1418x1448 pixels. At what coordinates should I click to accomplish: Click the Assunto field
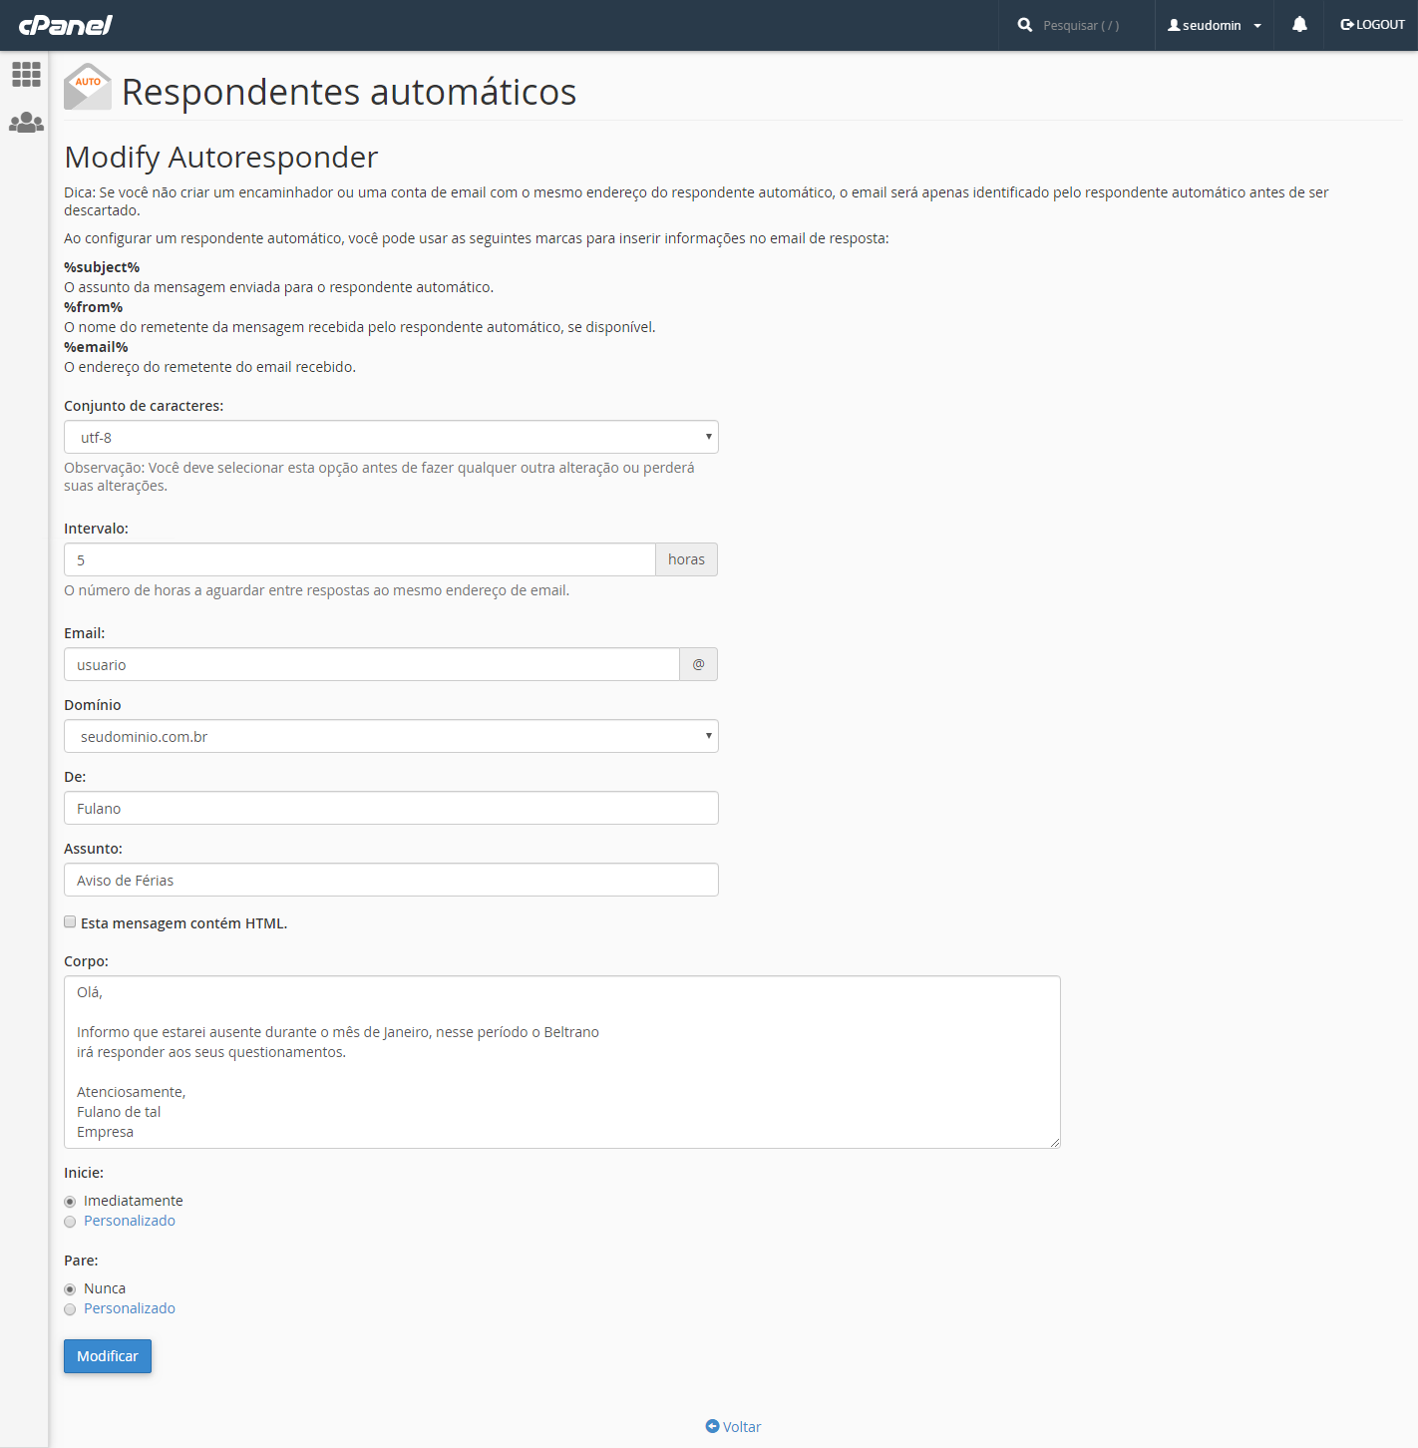(391, 880)
